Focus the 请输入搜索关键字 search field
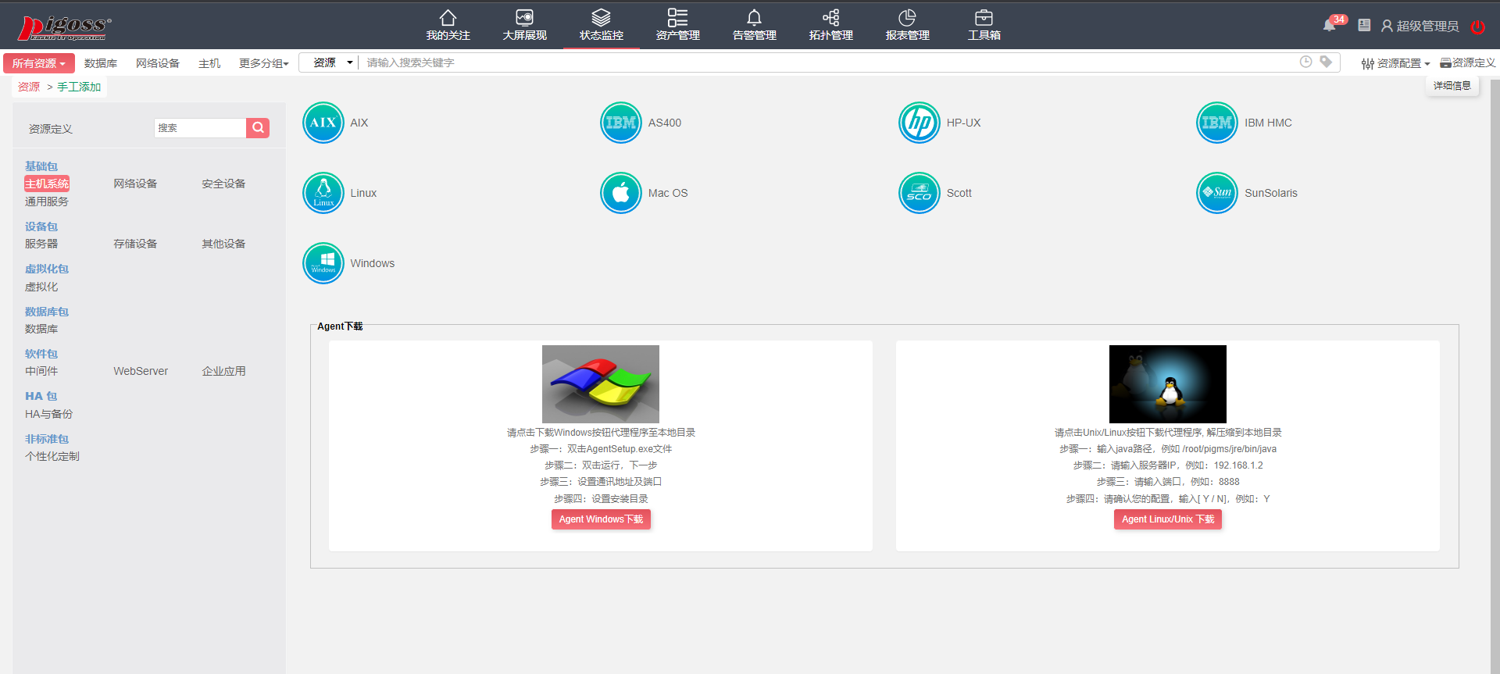1500x674 pixels. click(828, 62)
